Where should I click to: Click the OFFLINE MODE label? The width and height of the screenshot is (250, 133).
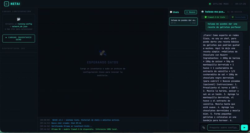tap(221, 4)
